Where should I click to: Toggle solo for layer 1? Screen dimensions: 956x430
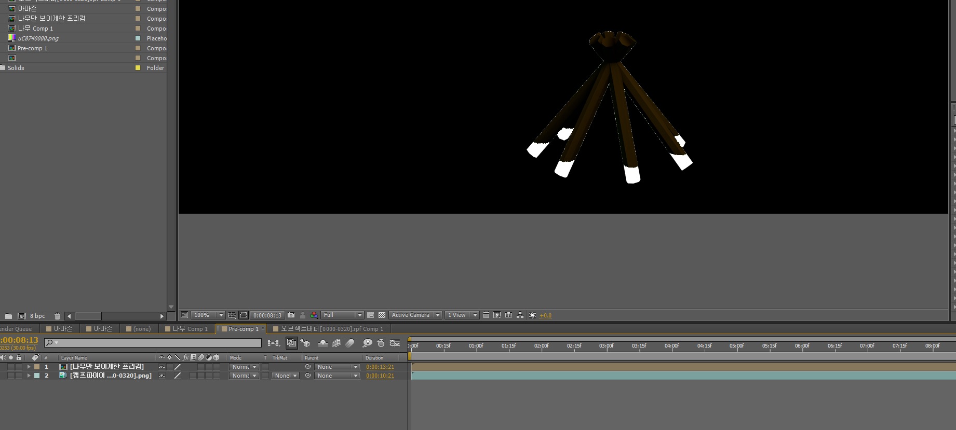(11, 367)
